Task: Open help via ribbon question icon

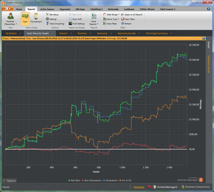Action: coord(208,9)
